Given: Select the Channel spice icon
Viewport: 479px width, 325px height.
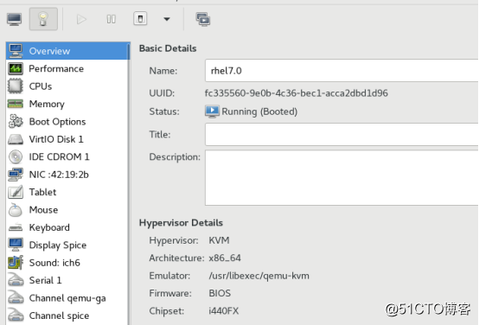Looking at the screenshot, I should click(x=16, y=315).
